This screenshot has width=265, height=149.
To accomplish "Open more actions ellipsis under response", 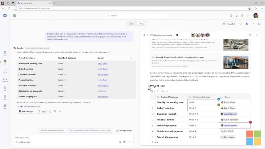I will 60,111.
